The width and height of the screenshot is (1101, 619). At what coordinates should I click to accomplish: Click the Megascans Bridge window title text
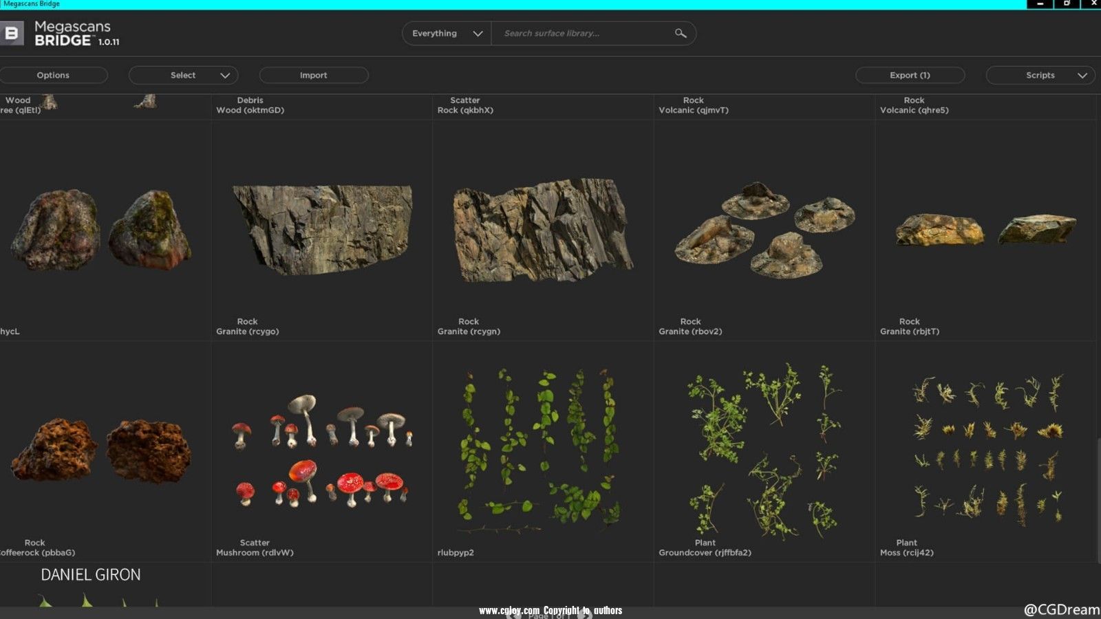[x=31, y=4]
